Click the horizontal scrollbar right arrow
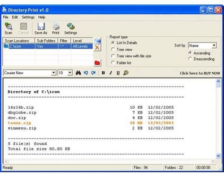This screenshot has height=174, width=224. click(213, 161)
